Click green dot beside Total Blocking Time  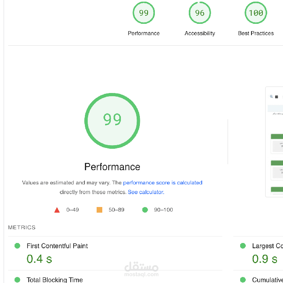point(17,280)
